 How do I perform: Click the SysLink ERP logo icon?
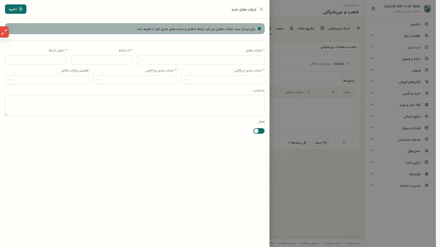tap(427, 9)
